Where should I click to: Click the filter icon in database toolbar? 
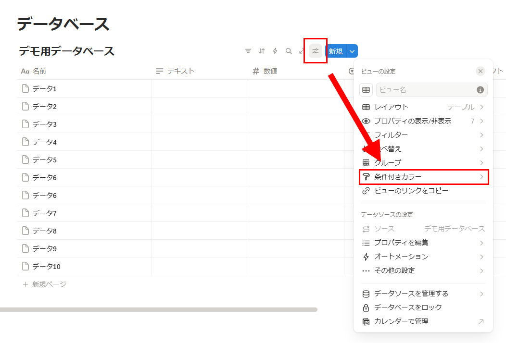[248, 51]
